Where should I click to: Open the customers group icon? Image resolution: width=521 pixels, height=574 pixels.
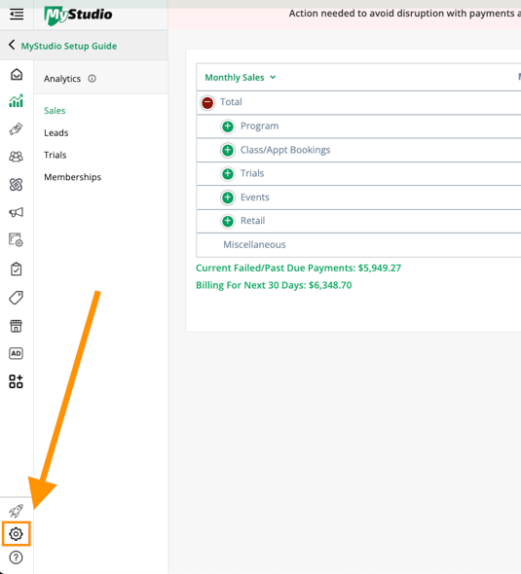click(17, 157)
